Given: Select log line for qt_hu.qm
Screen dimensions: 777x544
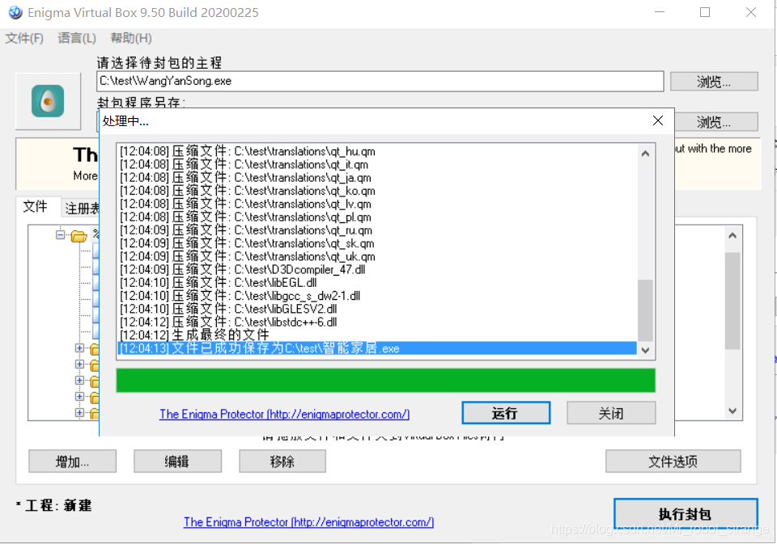Looking at the screenshot, I should tap(377, 151).
